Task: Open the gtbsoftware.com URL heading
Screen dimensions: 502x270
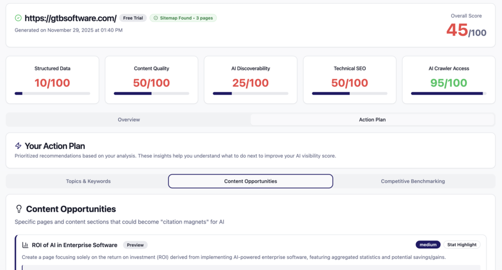Action: coord(70,18)
